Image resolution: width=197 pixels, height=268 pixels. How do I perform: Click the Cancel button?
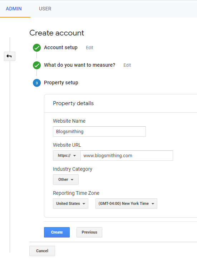(42, 251)
